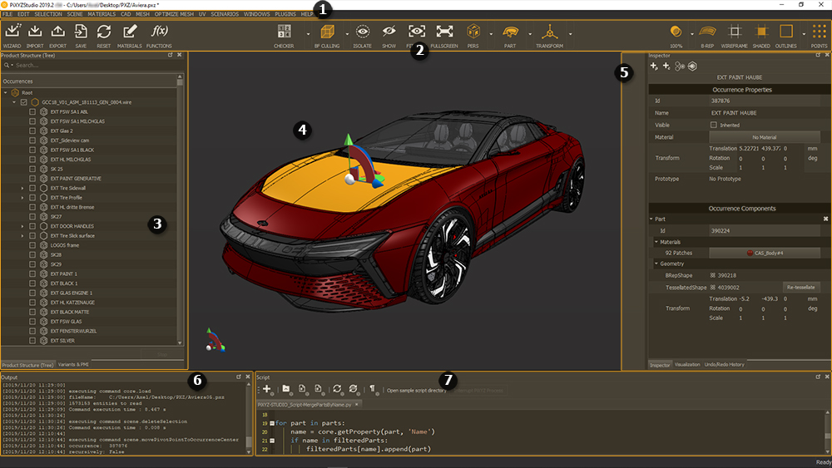Click the No Material button
Viewport: 832px width, 468px height.
click(x=764, y=136)
